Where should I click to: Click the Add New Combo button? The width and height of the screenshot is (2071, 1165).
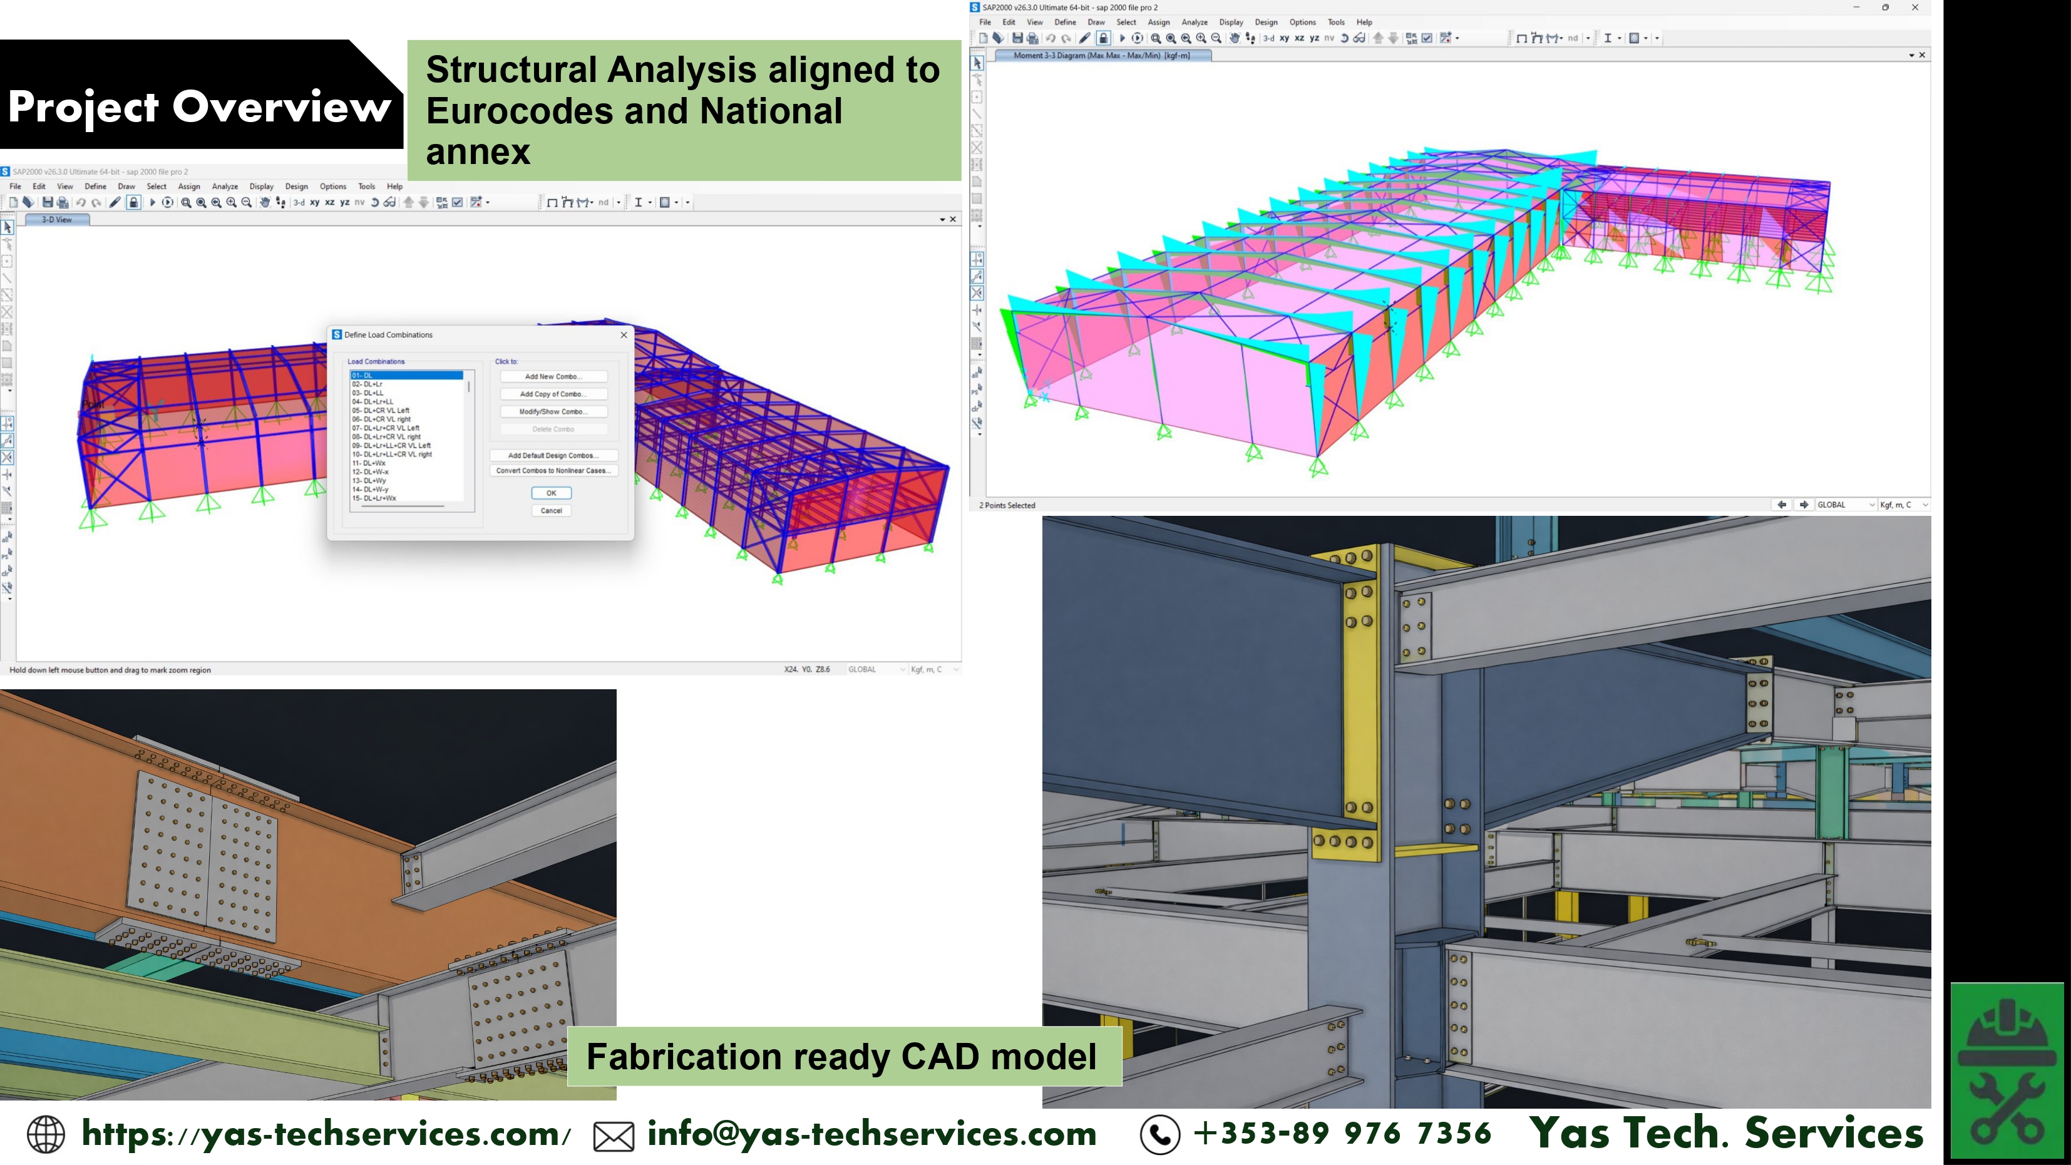click(553, 376)
